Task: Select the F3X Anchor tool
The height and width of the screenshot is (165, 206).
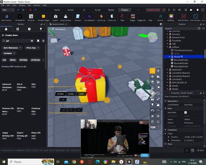Action: pos(152,88)
